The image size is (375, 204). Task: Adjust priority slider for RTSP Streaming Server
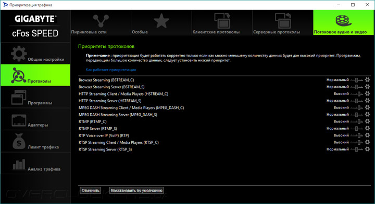(357, 149)
